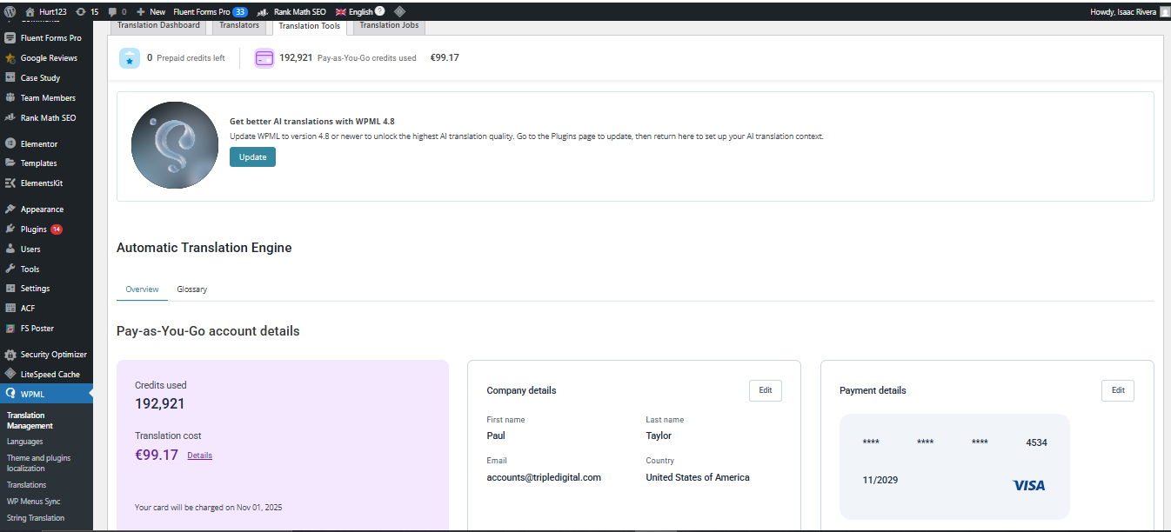Open the English language switcher dropdown
1171x532 pixels.
(354, 11)
